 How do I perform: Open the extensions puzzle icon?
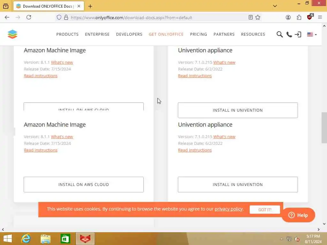point(299,17)
